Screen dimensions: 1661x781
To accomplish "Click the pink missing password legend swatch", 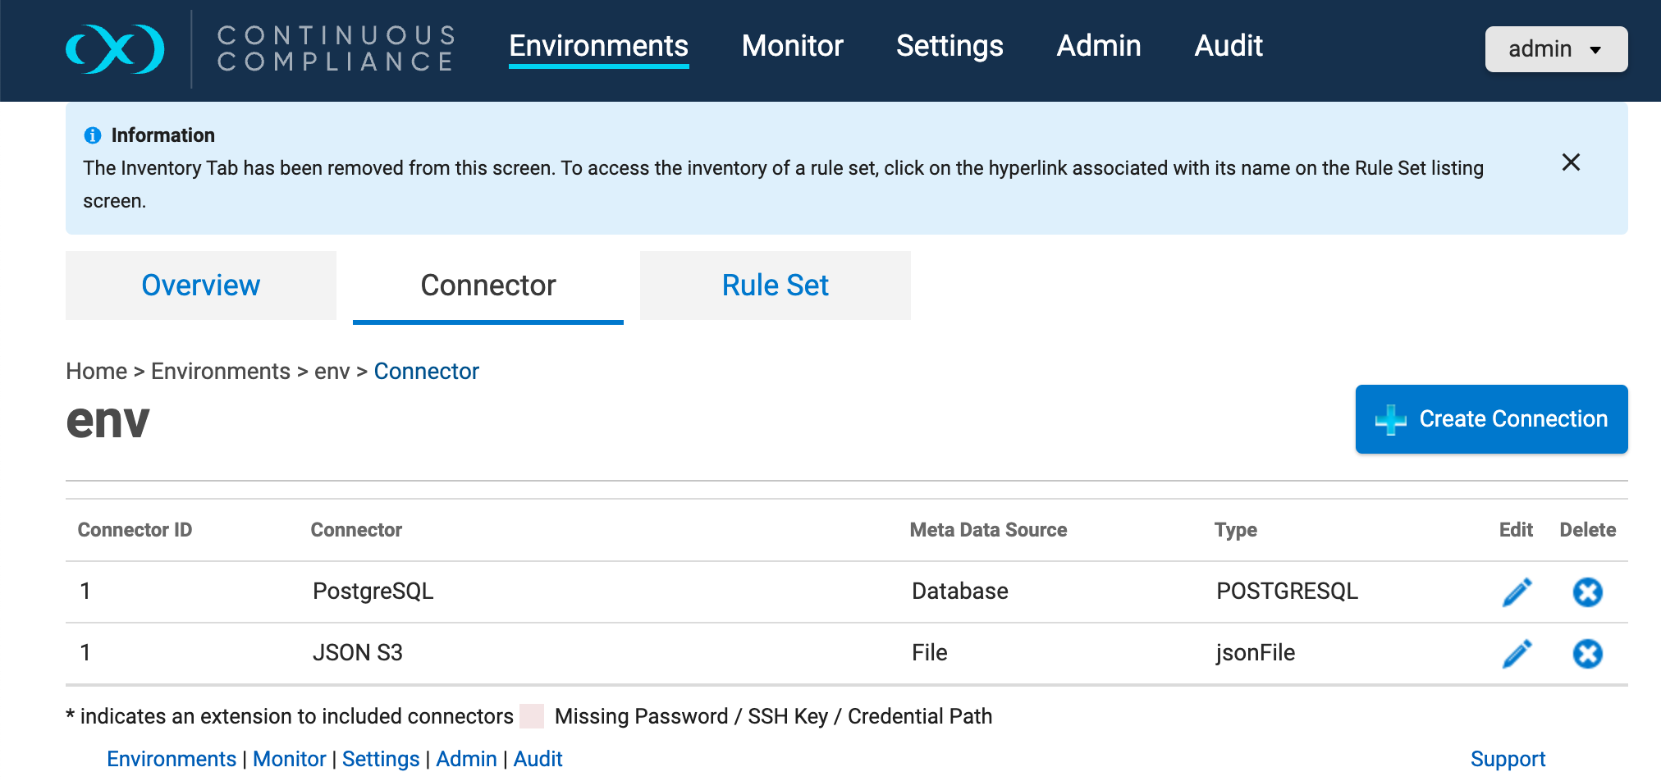I will 532,716.
